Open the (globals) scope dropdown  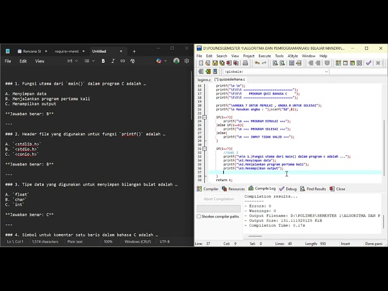326,72
